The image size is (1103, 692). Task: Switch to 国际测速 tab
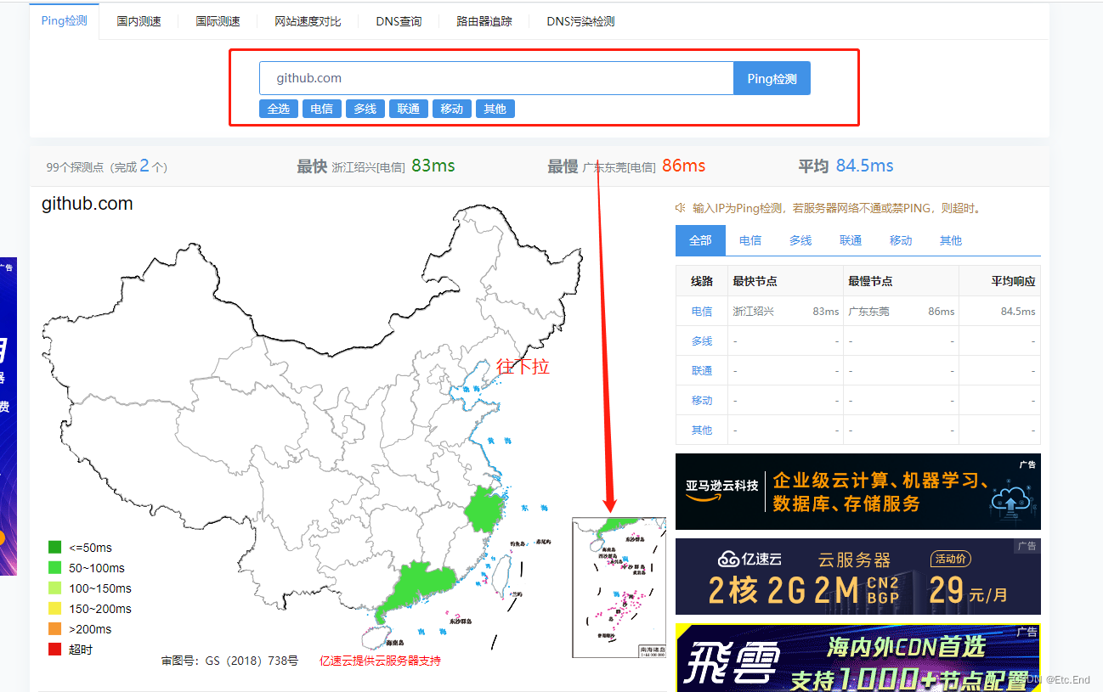click(x=218, y=21)
